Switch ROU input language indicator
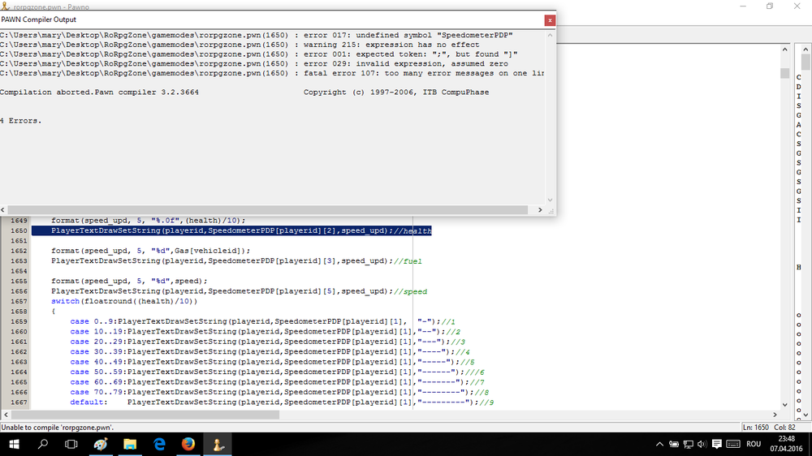The image size is (812, 456). [754, 444]
